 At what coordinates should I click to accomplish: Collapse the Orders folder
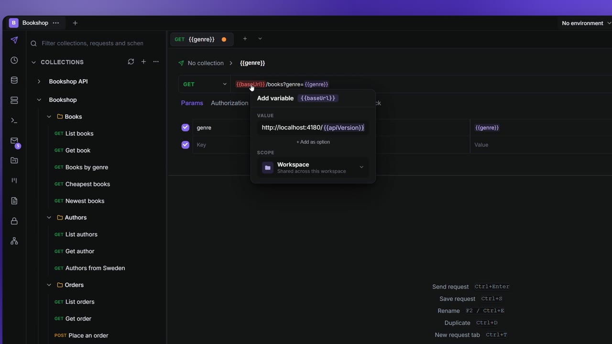click(x=49, y=285)
